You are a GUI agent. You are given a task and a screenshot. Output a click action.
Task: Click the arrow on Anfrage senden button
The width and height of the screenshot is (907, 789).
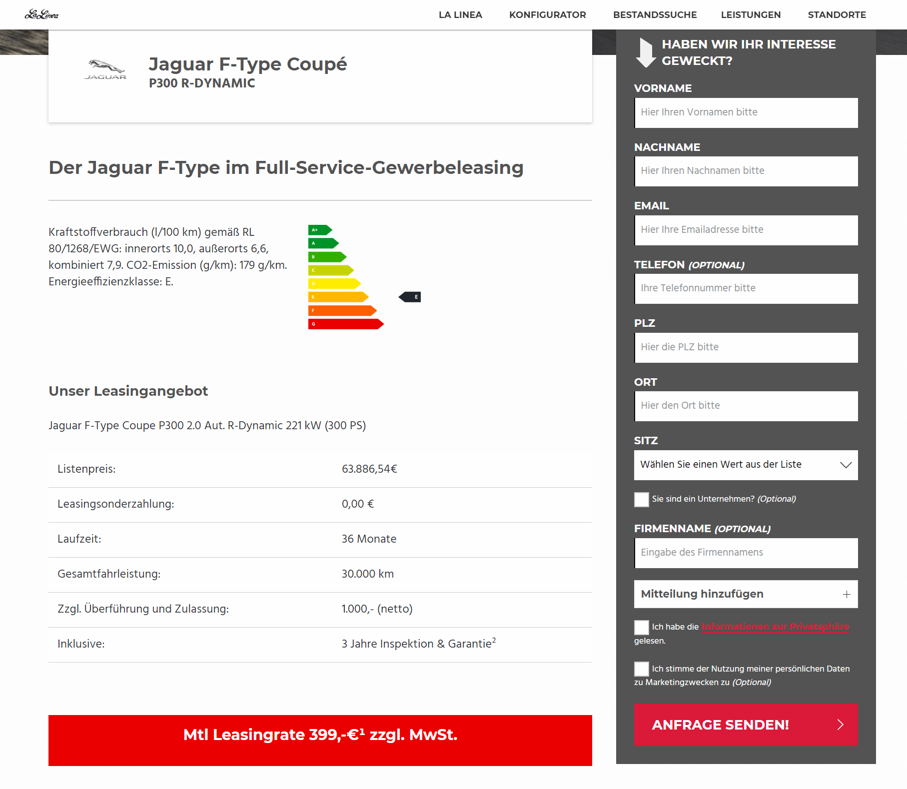point(841,725)
